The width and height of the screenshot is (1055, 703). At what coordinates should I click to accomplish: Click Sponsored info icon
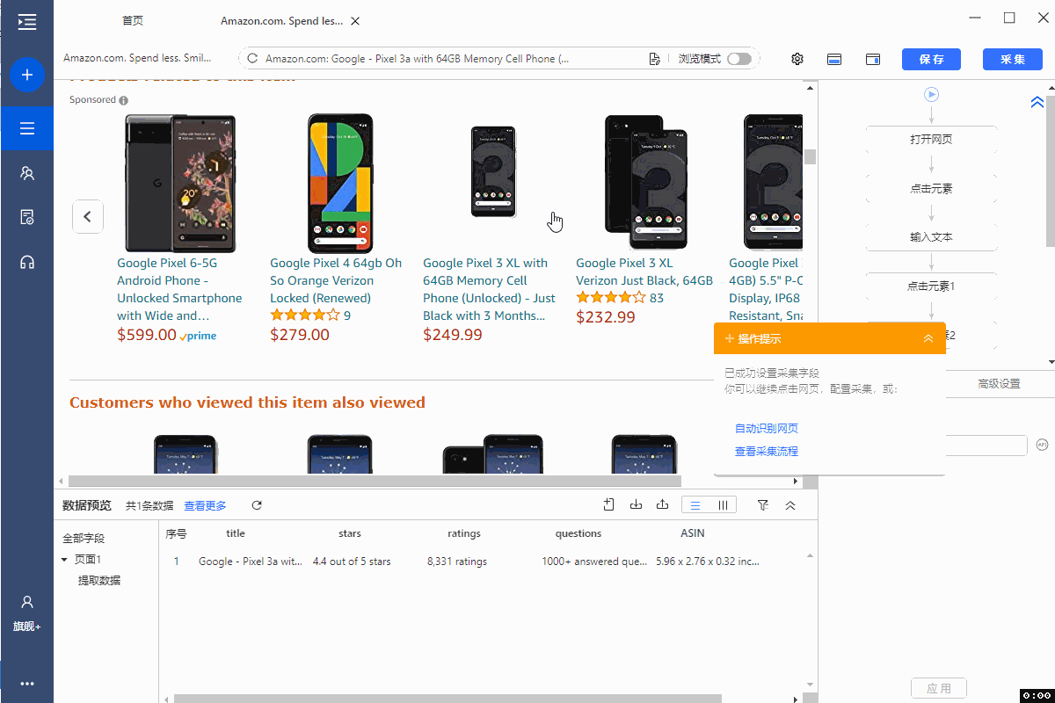pyautogui.click(x=124, y=100)
